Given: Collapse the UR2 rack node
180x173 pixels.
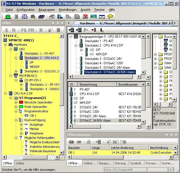Looking at the screenshot, I should pos(11,49).
